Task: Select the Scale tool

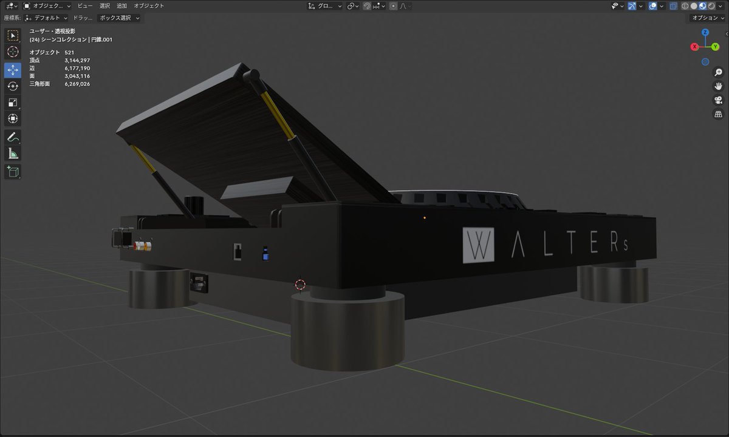Action: point(13,103)
